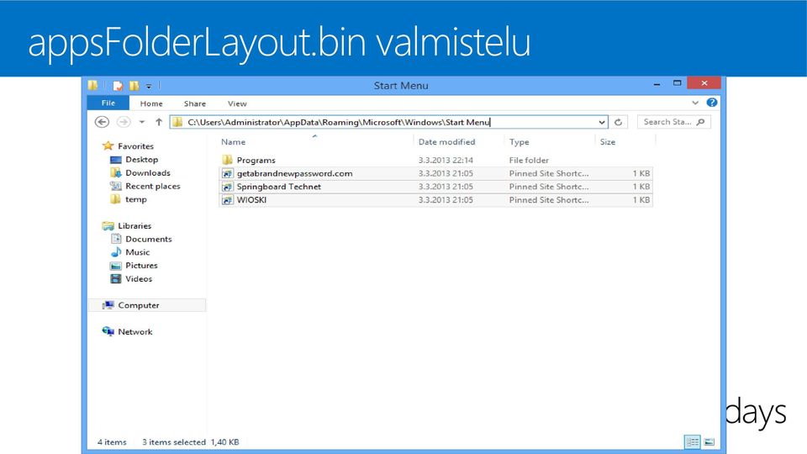Click the Forward navigation arrow
The width and height of the screenshot is (807, 454).
pos(124,122)
